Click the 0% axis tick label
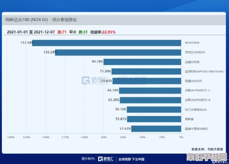Viewport: 229px width, 164px height. tap(181, 137)
